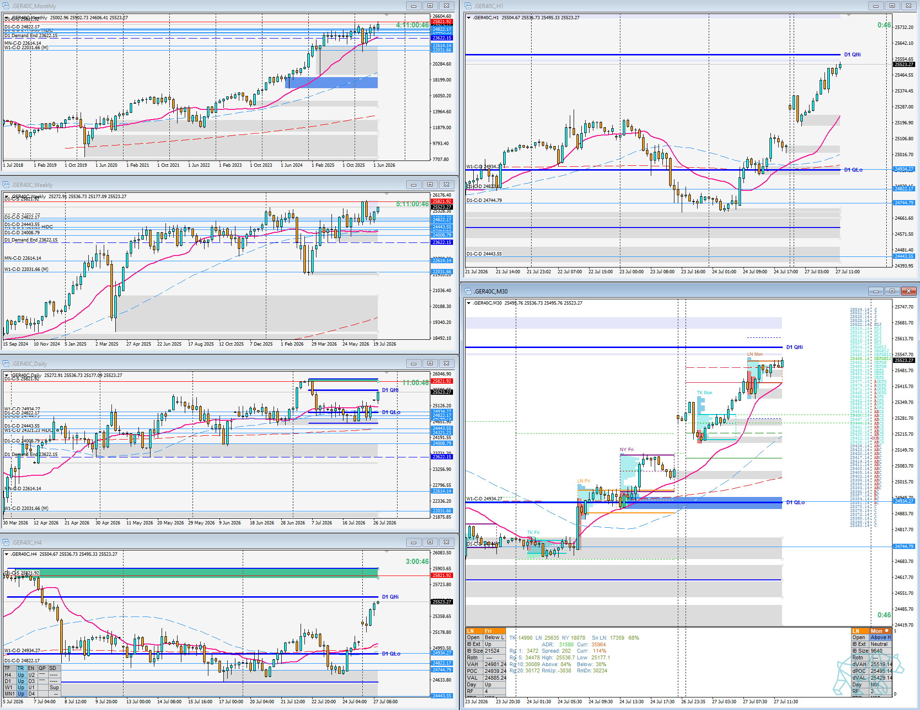This screenshot has height=710, width=920.
Task: Click the chart icon in GER40C,H1 title bar
Action: 468,6
